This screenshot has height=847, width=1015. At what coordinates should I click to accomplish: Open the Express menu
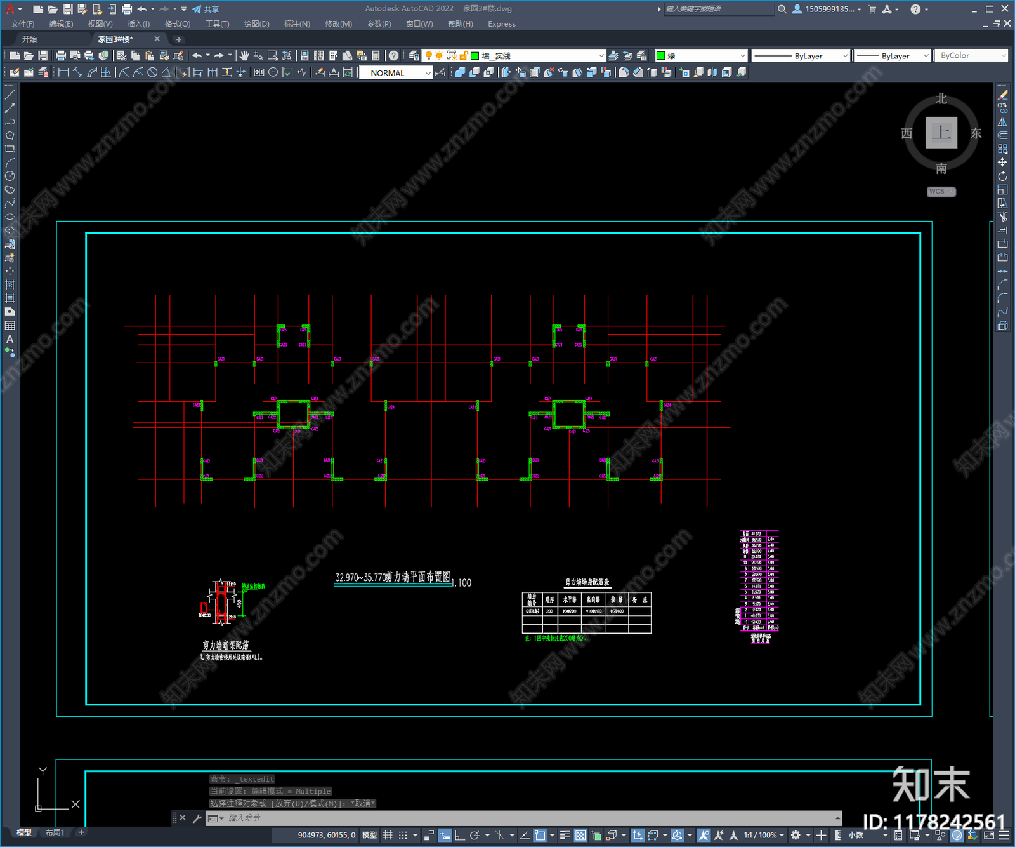(502, 24)
